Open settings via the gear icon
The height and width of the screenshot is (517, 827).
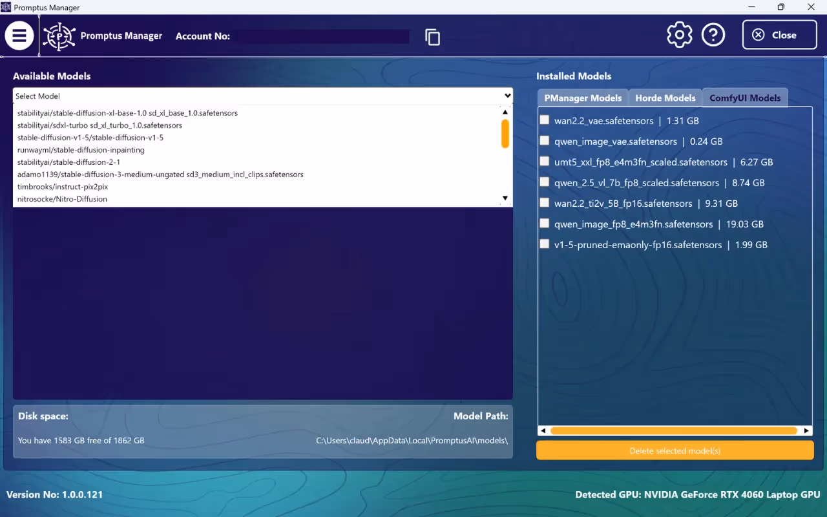pyautogui.click(x=679, y=35)
